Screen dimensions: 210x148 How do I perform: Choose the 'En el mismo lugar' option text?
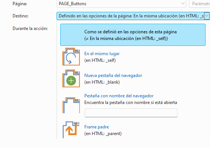click(102, 54)
